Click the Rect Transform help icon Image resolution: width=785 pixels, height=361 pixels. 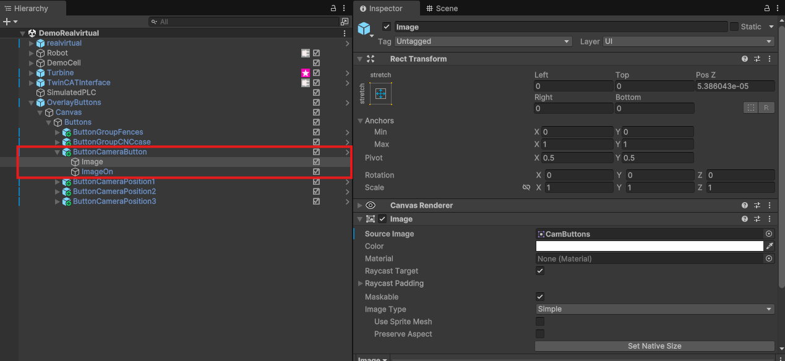click(745, 59)
